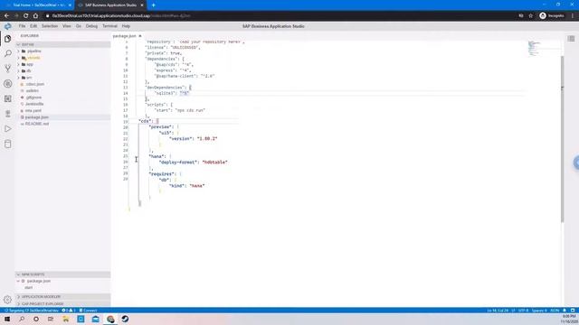Open the Incognito profile indicator
The height and width of the screenshot is (325, 579).
tap(552, 16)
